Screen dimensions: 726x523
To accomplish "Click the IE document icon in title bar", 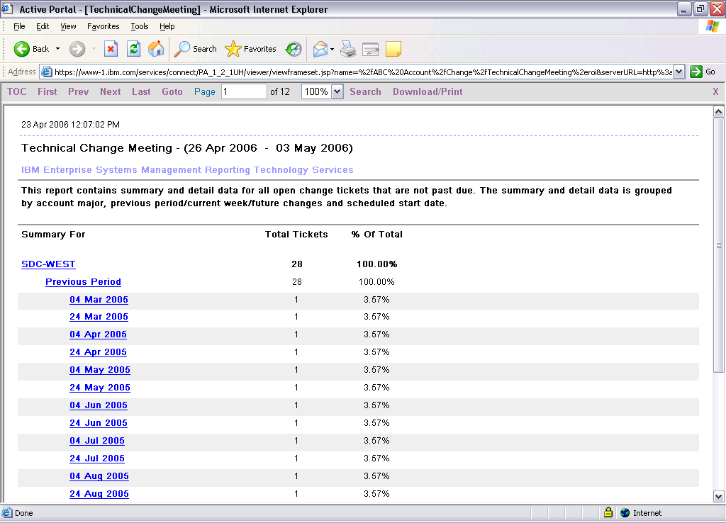I will 7,9.
